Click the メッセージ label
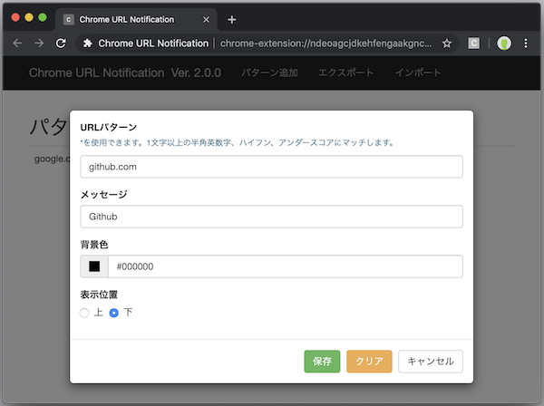This screenshot has width=544, height=406. (x=103, y=195)
